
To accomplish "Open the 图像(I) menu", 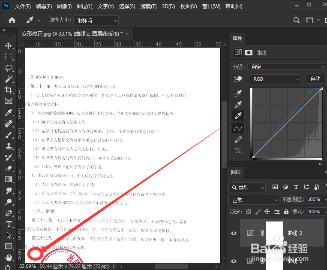I will 64,6.
